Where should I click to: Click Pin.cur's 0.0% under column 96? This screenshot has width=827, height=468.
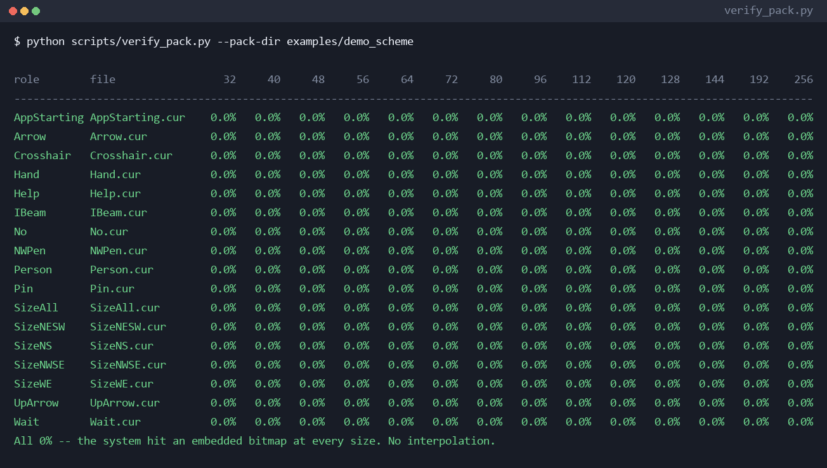[534, 289]
